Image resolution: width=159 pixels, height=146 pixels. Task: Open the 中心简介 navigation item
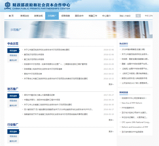(x=106, y=16)
